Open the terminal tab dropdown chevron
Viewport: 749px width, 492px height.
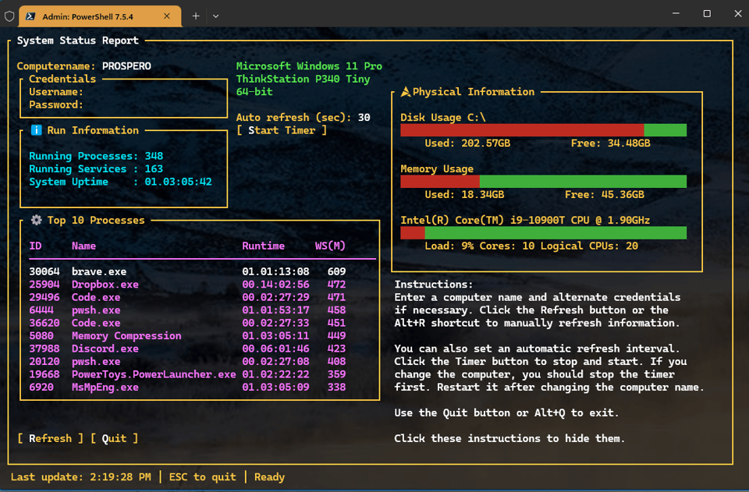[x=215, y=15]
